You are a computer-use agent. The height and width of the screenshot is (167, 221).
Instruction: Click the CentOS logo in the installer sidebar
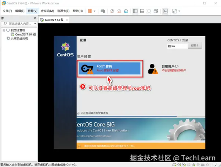pos(65,49)
